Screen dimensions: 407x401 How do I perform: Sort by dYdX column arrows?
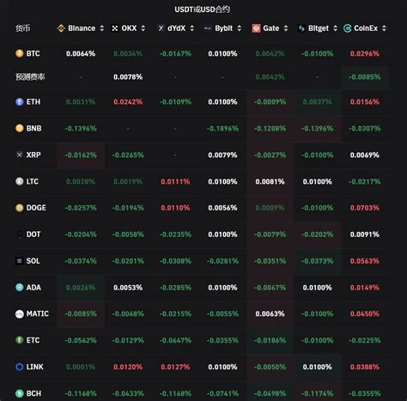tap(192, 28)
